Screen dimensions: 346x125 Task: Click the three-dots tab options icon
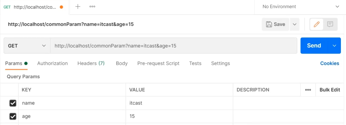[x=92, y=7]
